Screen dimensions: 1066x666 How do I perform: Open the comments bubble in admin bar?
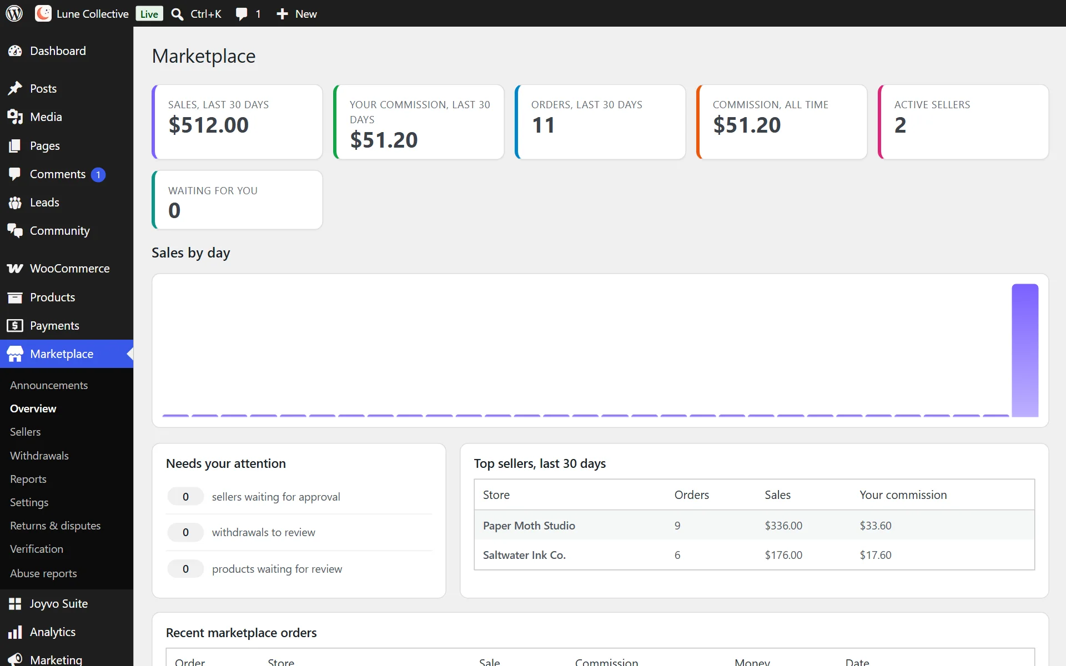[241, 14]
